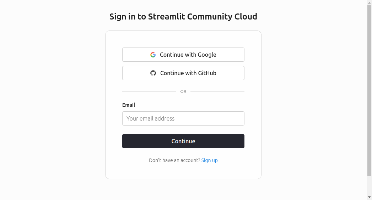Image resolution: width=372 pixels, height=200 pixels.
Task: Submit with the dark Continue button
Action: coord(183,141)
